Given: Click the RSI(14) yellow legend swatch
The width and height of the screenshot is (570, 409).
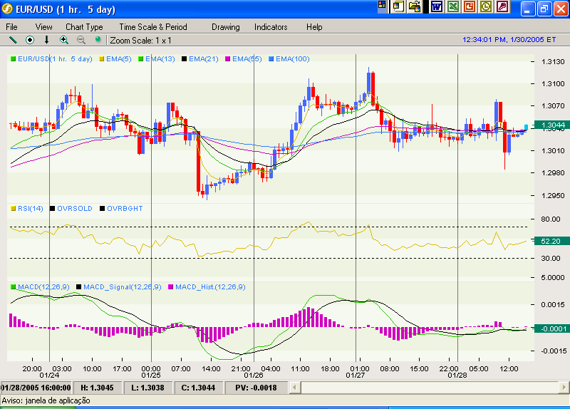Looking at the screenshot, I should (x=13, y=208).
